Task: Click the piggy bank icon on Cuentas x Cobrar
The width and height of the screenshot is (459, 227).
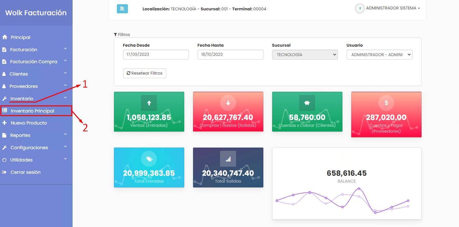Action: click(x=307, y=103)
